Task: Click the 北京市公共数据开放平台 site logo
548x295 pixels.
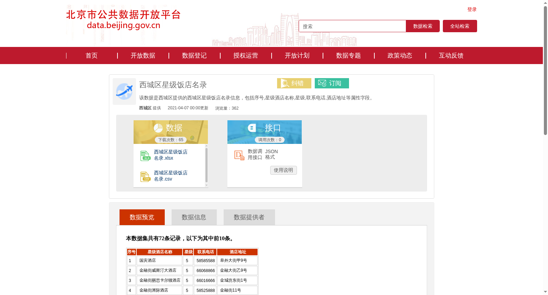Action: [123, 19]
